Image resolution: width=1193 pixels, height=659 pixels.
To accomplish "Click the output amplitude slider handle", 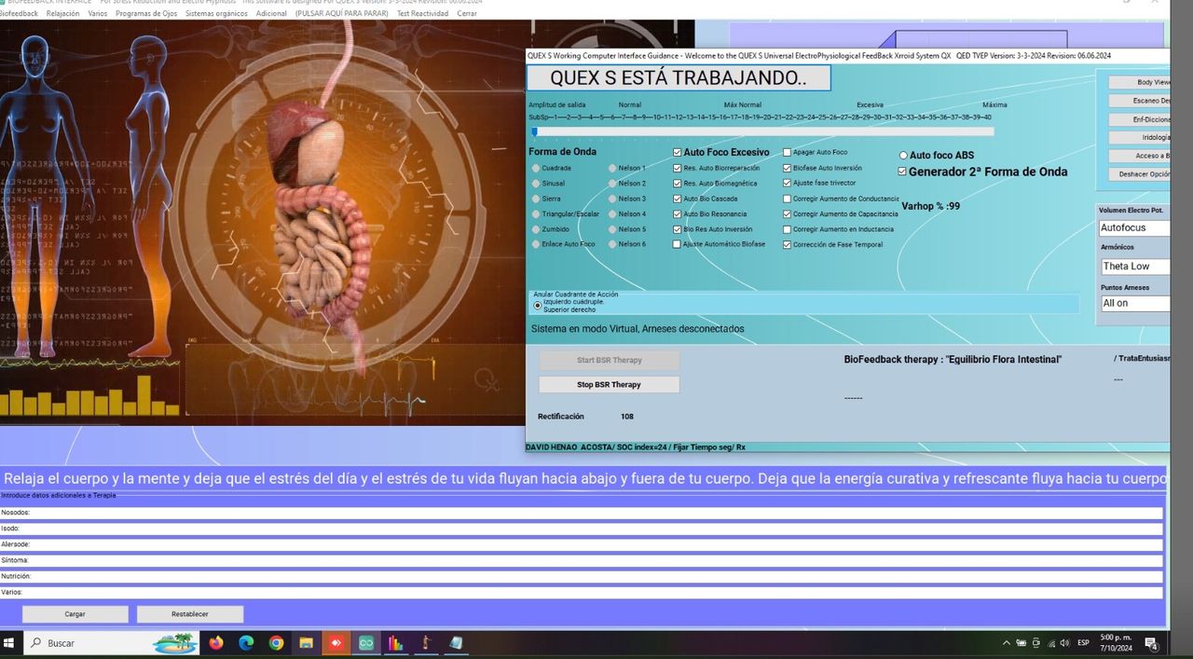I will (x=534, y=131).
